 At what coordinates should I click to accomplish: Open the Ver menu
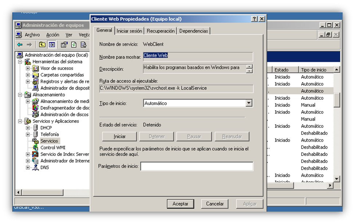pos(69,35)
